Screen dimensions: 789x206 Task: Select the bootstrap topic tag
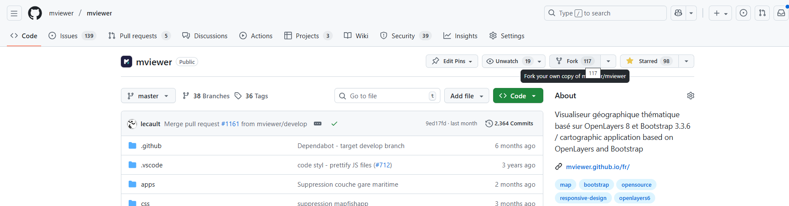point(596,185)
